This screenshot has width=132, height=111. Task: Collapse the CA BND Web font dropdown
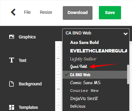[96, 33]
